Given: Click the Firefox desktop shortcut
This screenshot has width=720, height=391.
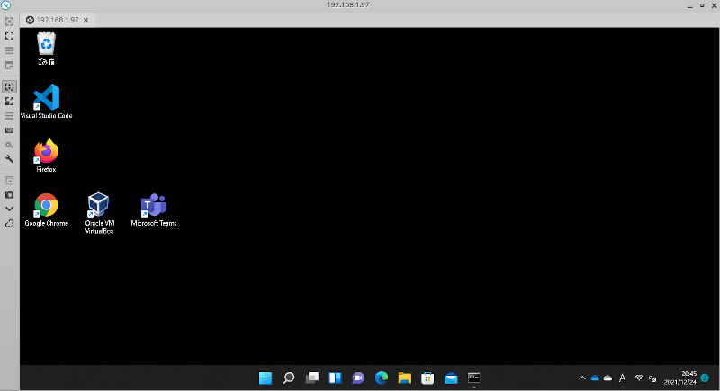Looking at the screenshot, I should pos(46,152).
